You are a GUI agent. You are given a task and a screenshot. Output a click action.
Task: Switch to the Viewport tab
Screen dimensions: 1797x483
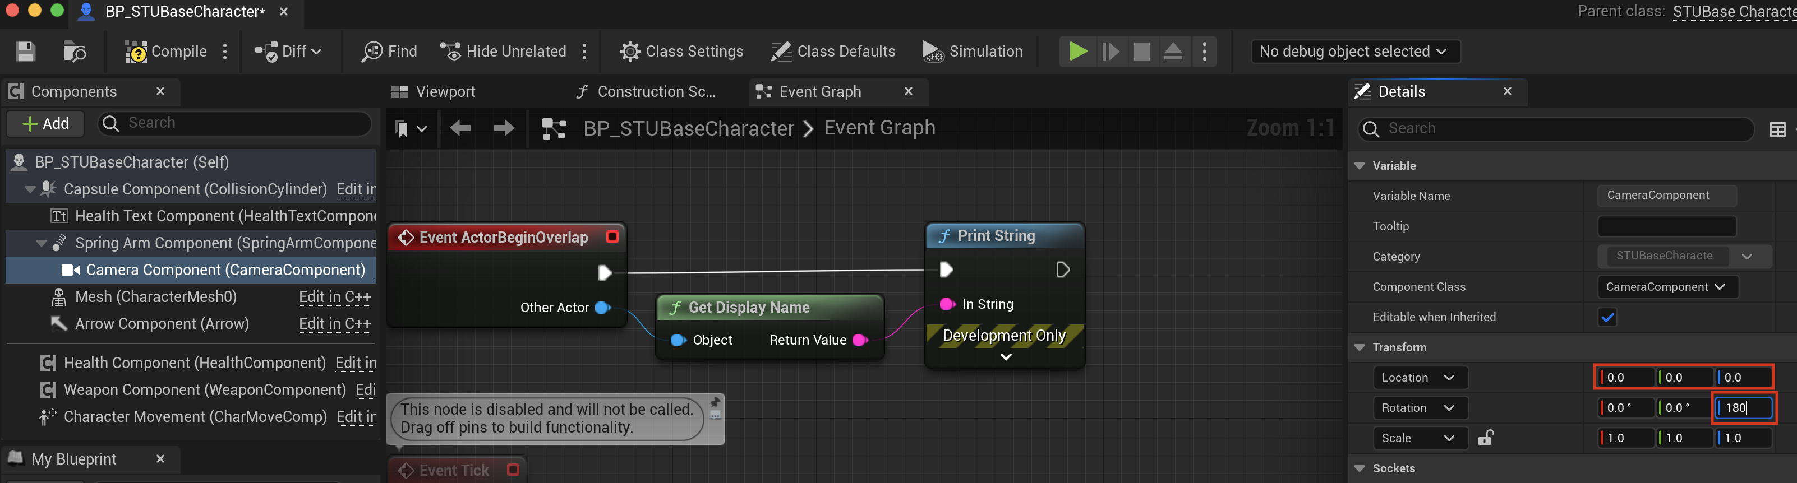click(433, 91)
